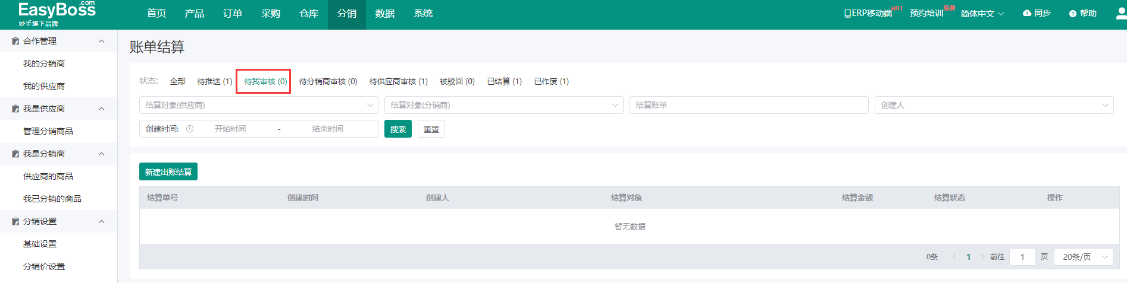The height and width of the screenshot is (283, 1127).
Task: Go to previous page arrow
Action: (x=954, y=257)
